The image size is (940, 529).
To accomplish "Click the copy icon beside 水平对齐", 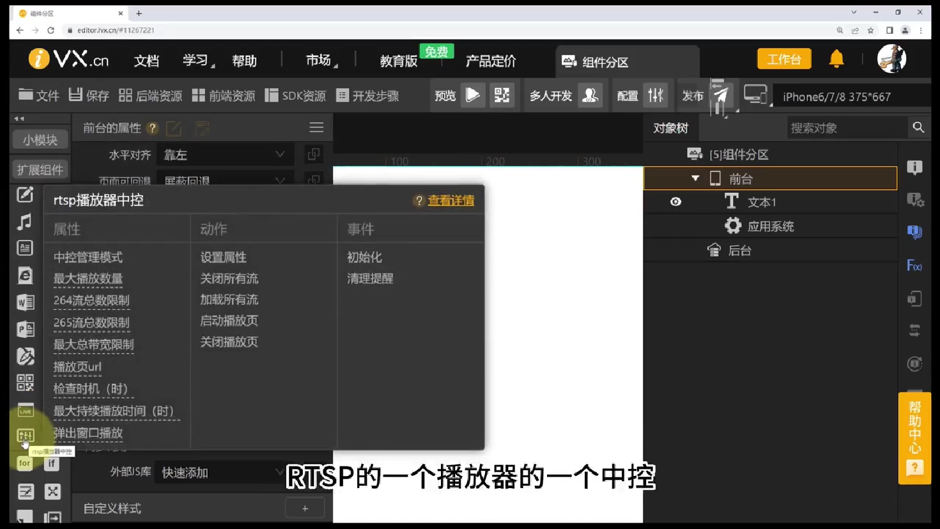I will pos(314,154).
